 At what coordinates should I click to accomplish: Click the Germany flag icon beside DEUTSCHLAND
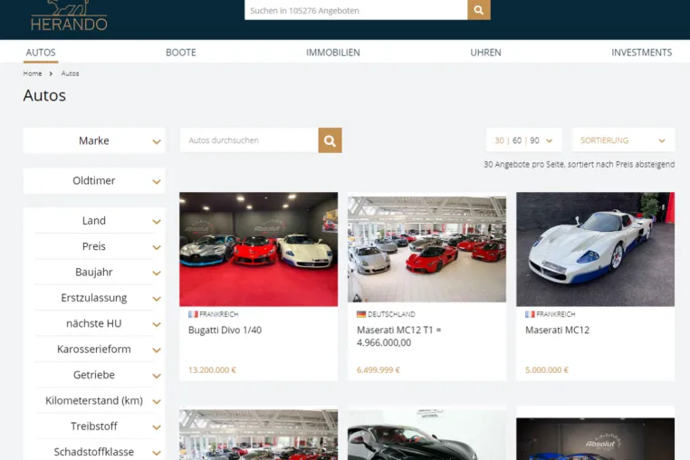click(x=361, y=314)
